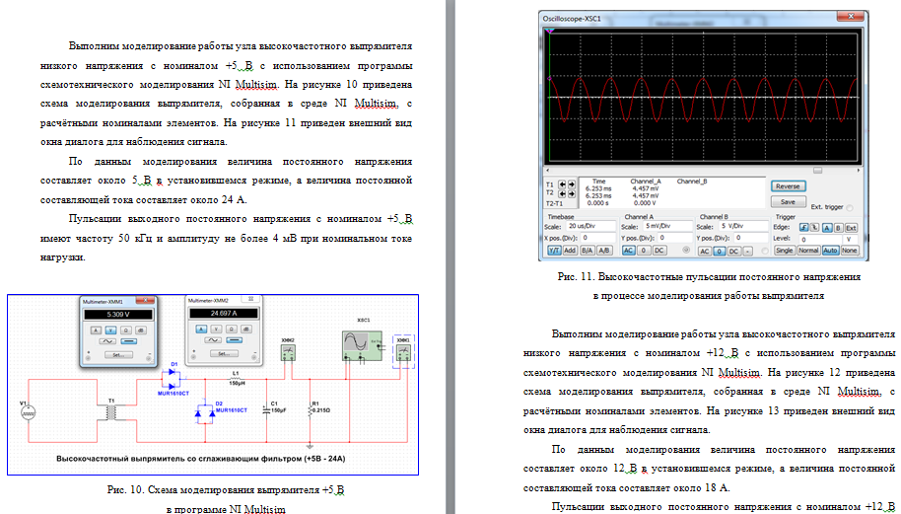The width and height of the screenshot is (901, 514).
Task: Click the Save button on oscilloscope
Action: coord(789,202)
